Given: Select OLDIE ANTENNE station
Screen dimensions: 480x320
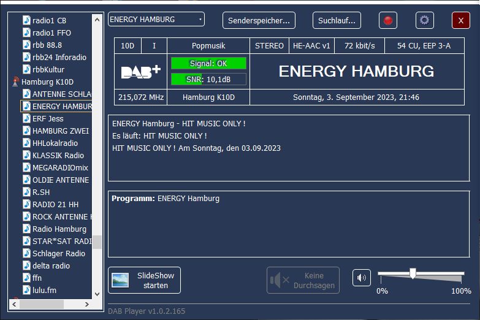Looking at the screenshot, I should tap(61, 180).
